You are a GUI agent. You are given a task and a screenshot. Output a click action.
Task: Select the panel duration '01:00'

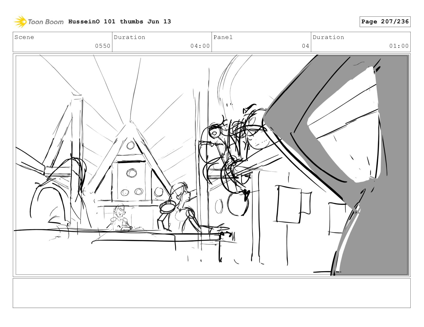tap(399, 46)
